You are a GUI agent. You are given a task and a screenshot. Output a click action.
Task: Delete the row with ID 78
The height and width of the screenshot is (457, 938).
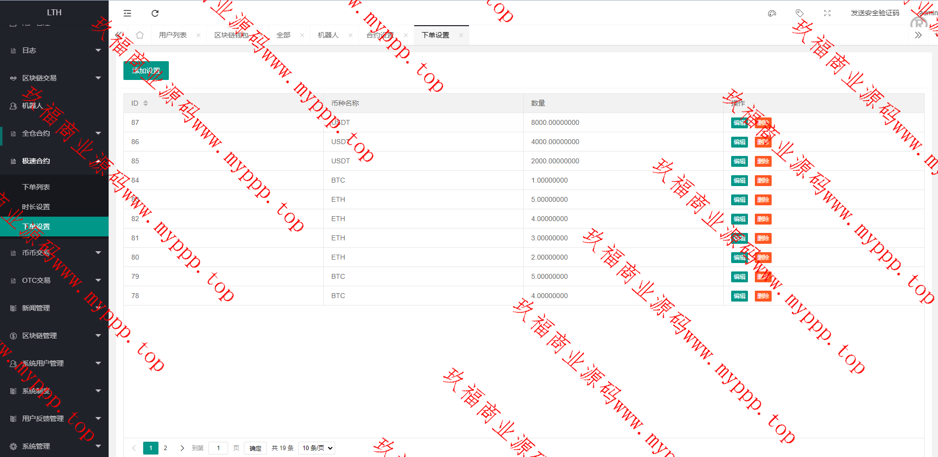763,296
